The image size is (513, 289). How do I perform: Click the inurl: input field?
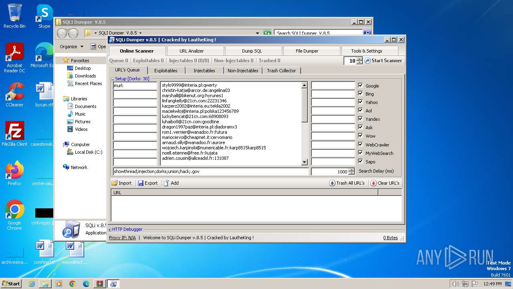135,85
